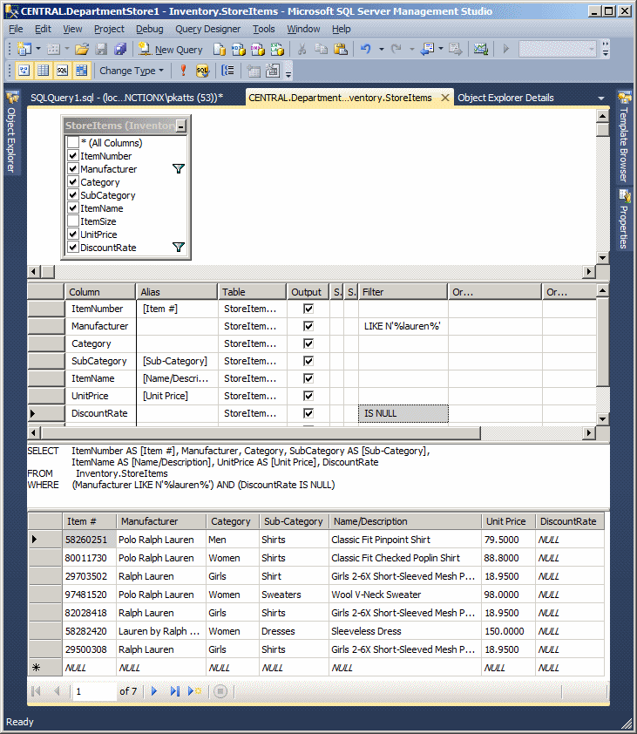Toggle Output checkbox for ItemNumber criteria row
The image size is (637, 734).
click(x=308, y=309)
